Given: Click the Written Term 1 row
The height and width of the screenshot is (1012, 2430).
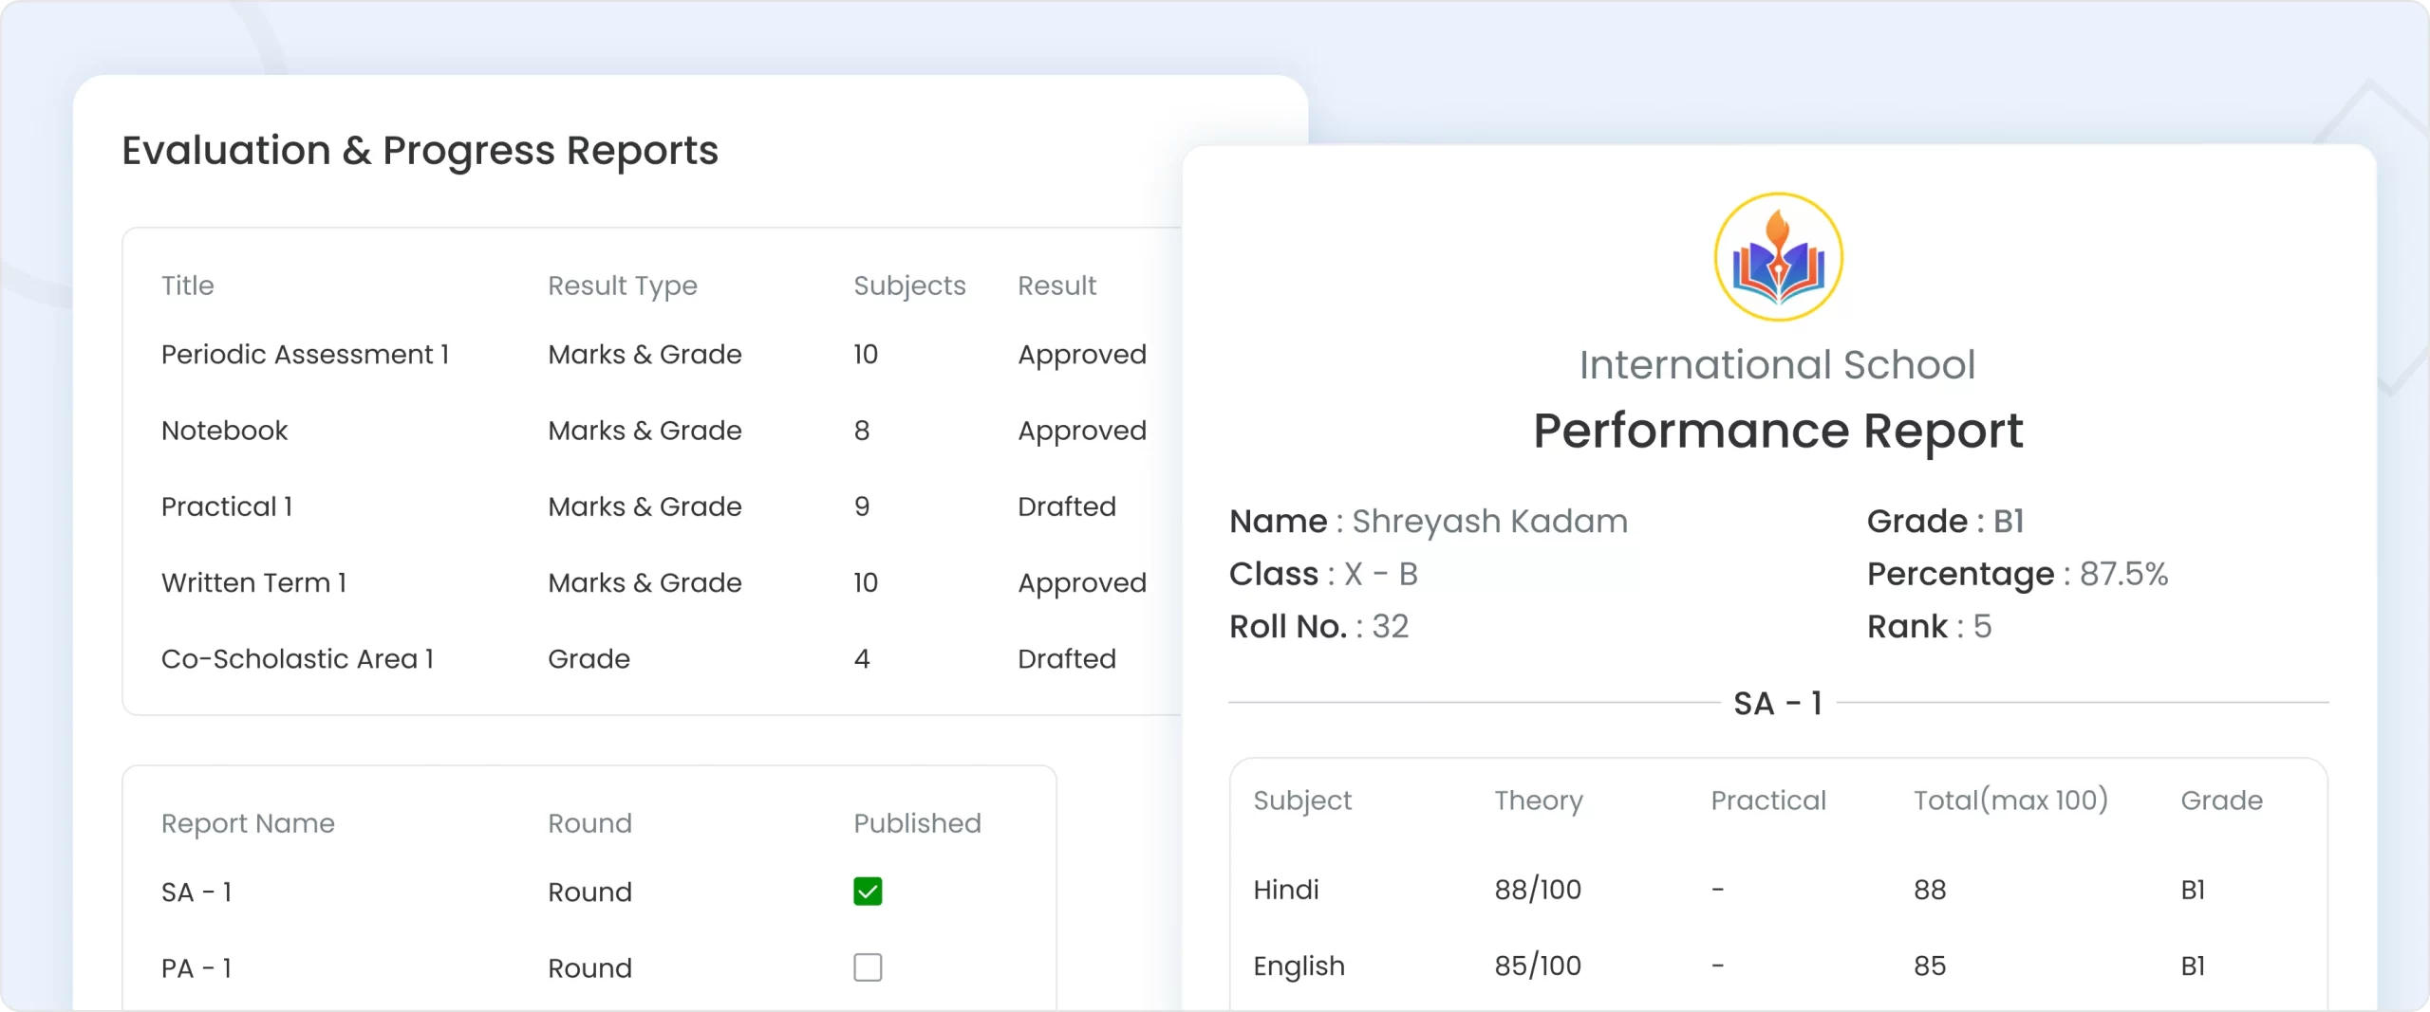Looking at the screenshot, I should pyautogui.click(x=253, y=582).
